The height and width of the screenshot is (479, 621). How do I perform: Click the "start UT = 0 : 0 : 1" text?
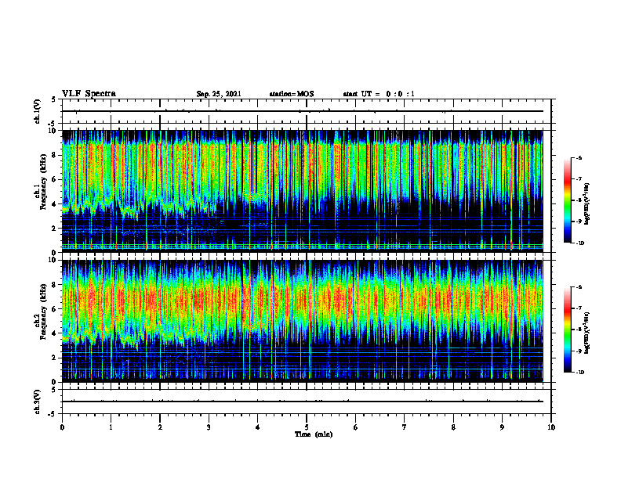coord(379,94)
